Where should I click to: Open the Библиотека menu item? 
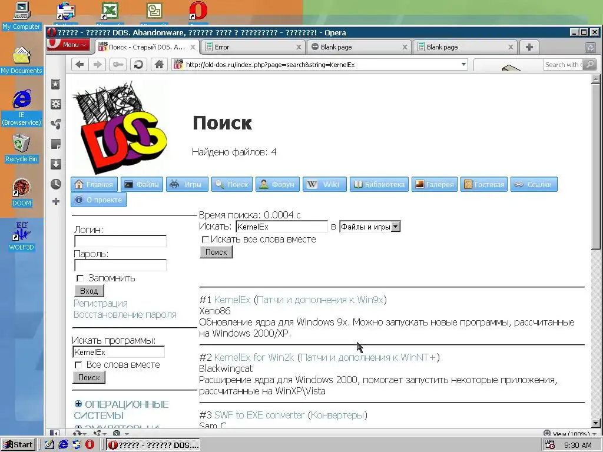tap(379, 184)
